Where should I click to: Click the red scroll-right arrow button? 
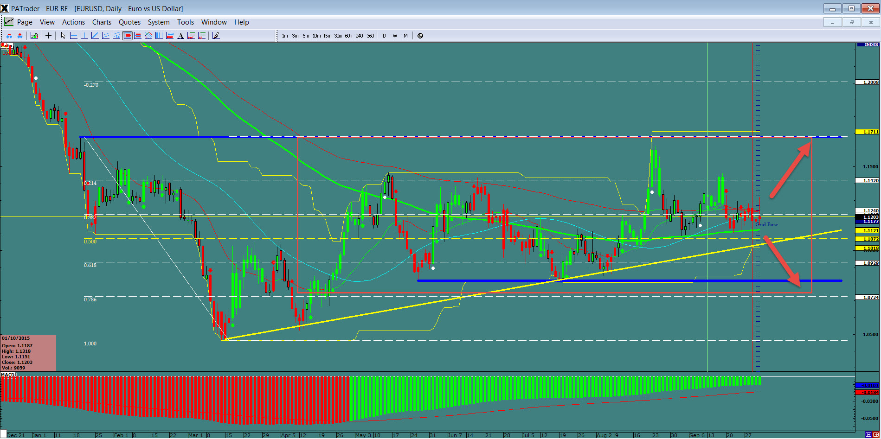875,434
